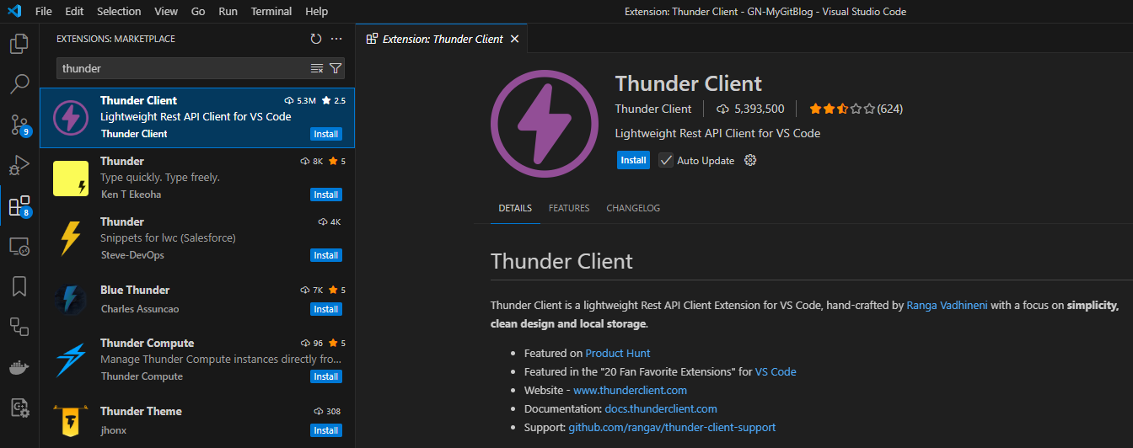
Task: Select Thunder Client row in extensions list
Action: coord(197,118)
